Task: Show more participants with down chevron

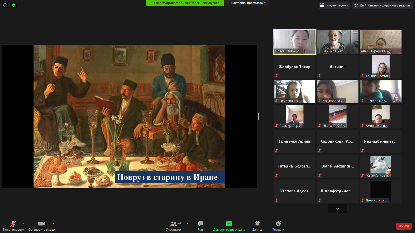Action: (x=337, y=209)
